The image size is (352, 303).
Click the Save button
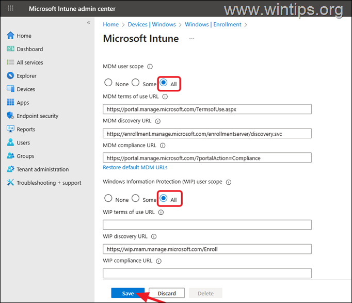128,293
